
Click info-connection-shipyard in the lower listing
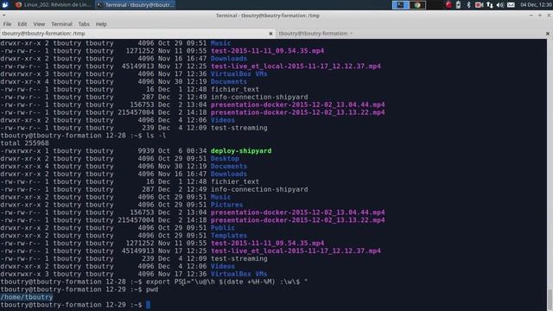(x=259, y=189)
